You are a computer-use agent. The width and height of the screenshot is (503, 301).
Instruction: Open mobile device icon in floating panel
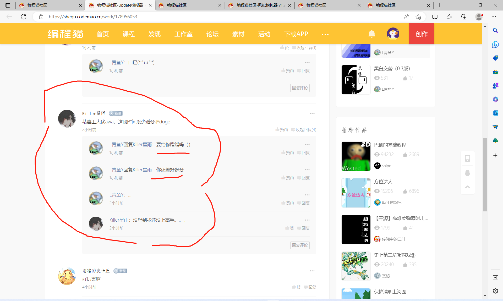pyautogui.click(x=468, y=158)
